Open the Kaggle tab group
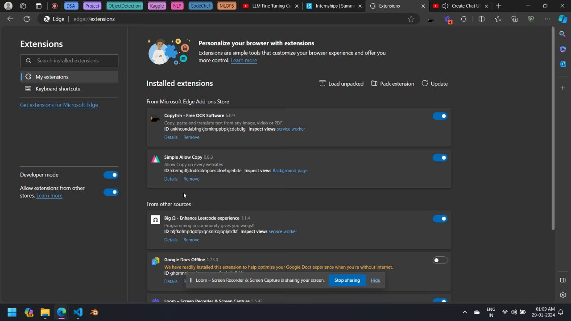The image size is (571, 321). coord(157,6)
